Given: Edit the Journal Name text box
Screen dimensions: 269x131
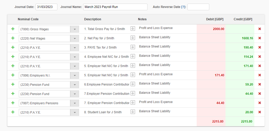Looking at the screenshot, I should [x=115, y=7].
